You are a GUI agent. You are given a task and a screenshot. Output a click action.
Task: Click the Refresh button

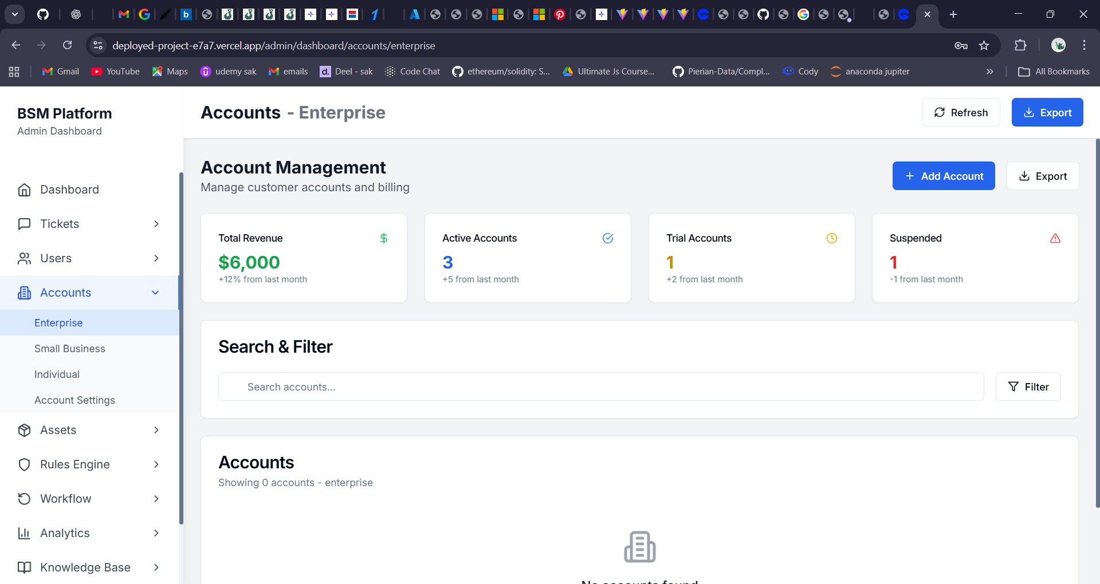961,112
